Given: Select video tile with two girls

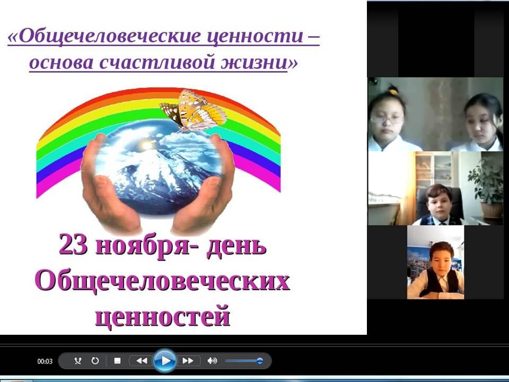Looking at the screenshot, I should tap(435, 115).
